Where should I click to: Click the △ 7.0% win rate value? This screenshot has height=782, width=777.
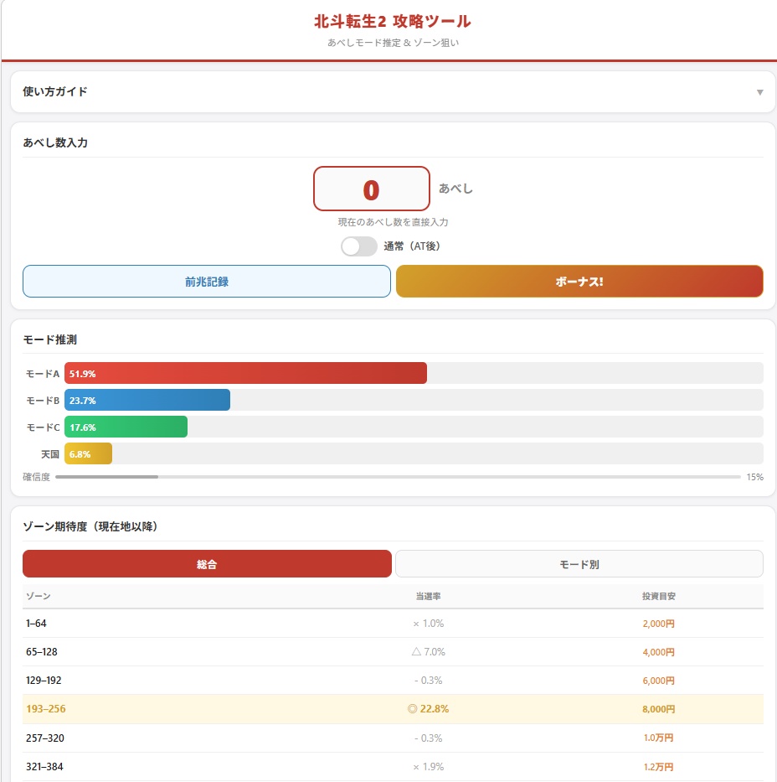(x=429, y=652)
